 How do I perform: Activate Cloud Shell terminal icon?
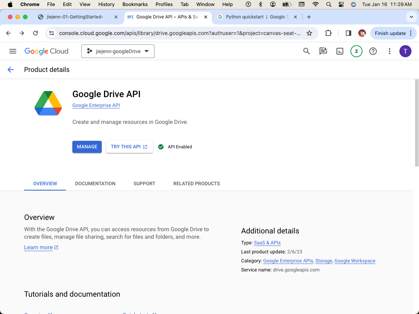pyautogui.click(x=339, y=51)
